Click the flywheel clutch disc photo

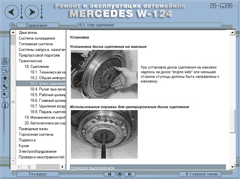[104, 74]
